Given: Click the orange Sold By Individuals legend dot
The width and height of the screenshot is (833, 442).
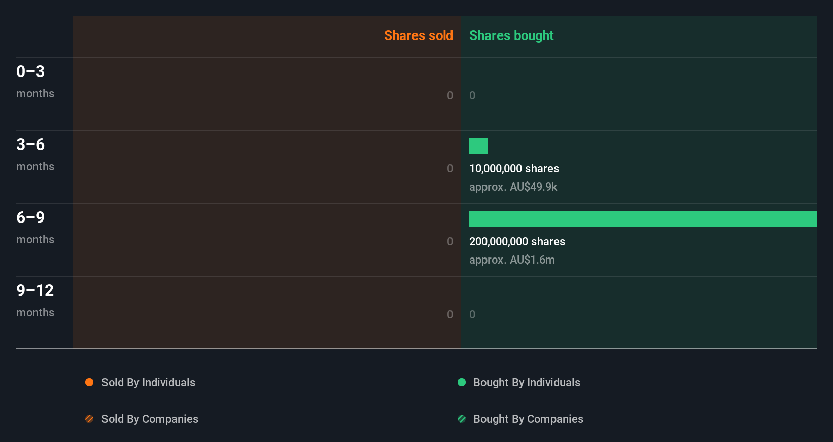Looking at the screenshot, I should 89,382.
